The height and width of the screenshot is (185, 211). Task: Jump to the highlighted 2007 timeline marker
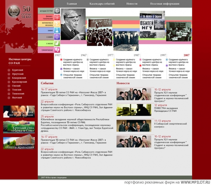point(187,55)
